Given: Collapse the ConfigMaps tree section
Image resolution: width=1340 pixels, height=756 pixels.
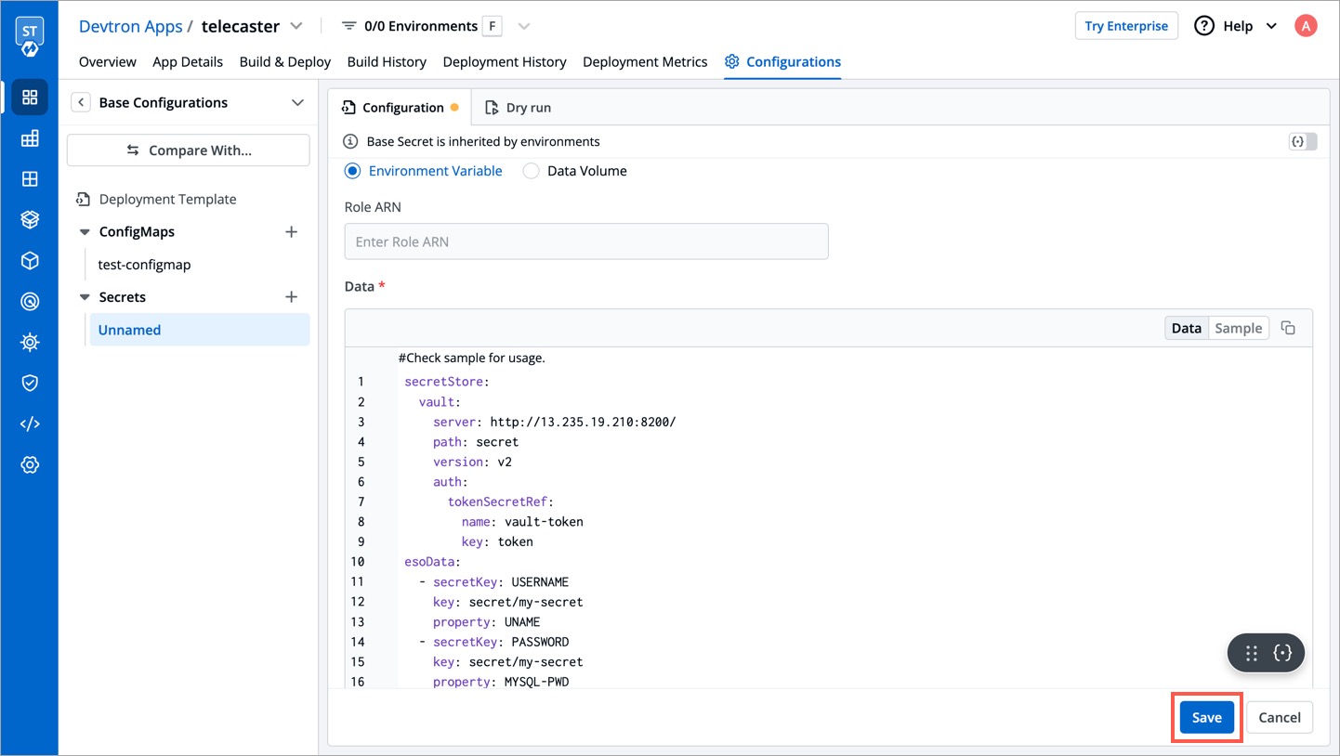Looking at the screenshot, I should [85, 232].
